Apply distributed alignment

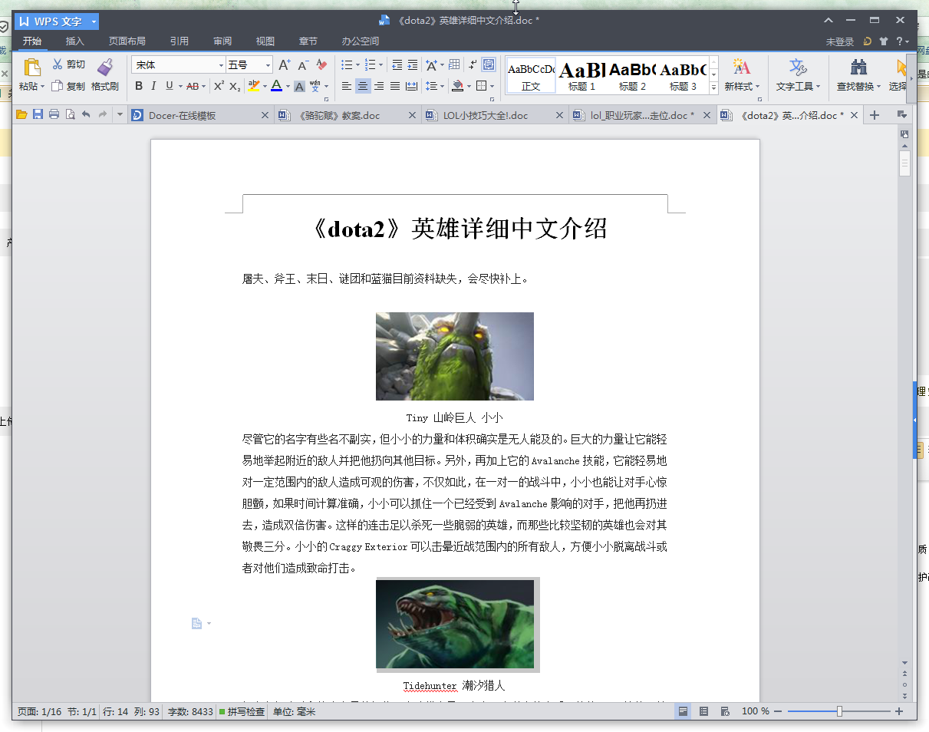coord(412,86)
